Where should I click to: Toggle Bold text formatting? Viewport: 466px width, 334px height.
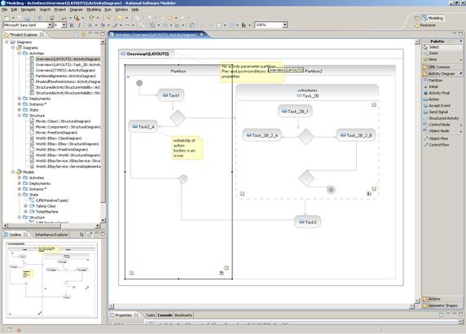tap(72, 25)
